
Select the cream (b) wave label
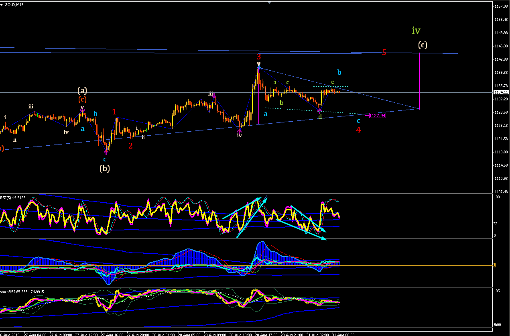pyautogui.click(x=105, y=168)
